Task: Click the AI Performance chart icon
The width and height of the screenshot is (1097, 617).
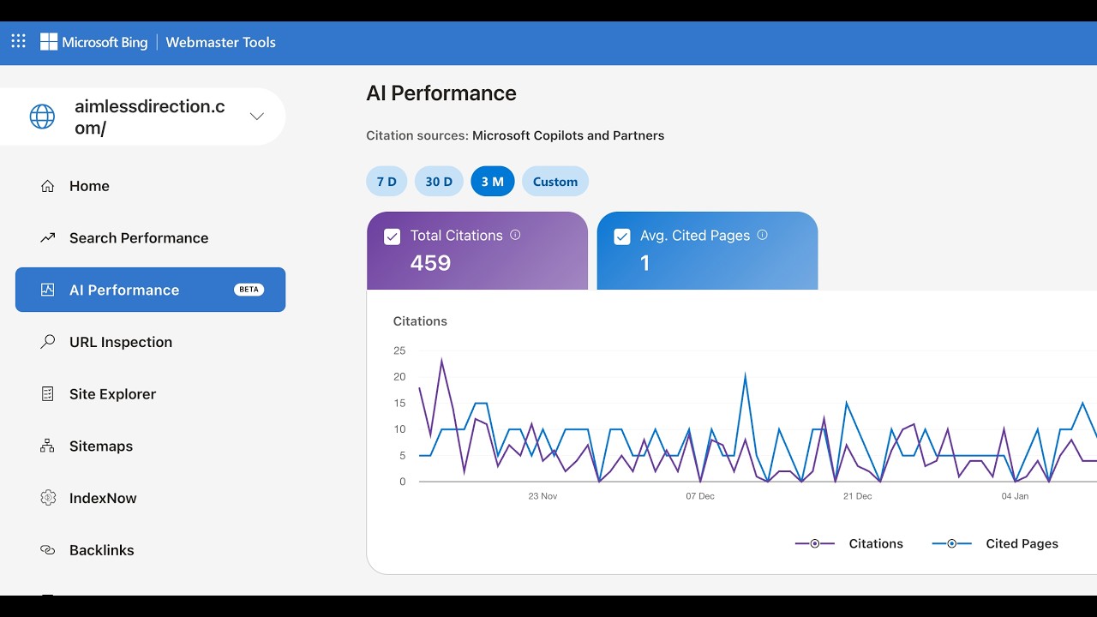Action: tap(48, 290)
